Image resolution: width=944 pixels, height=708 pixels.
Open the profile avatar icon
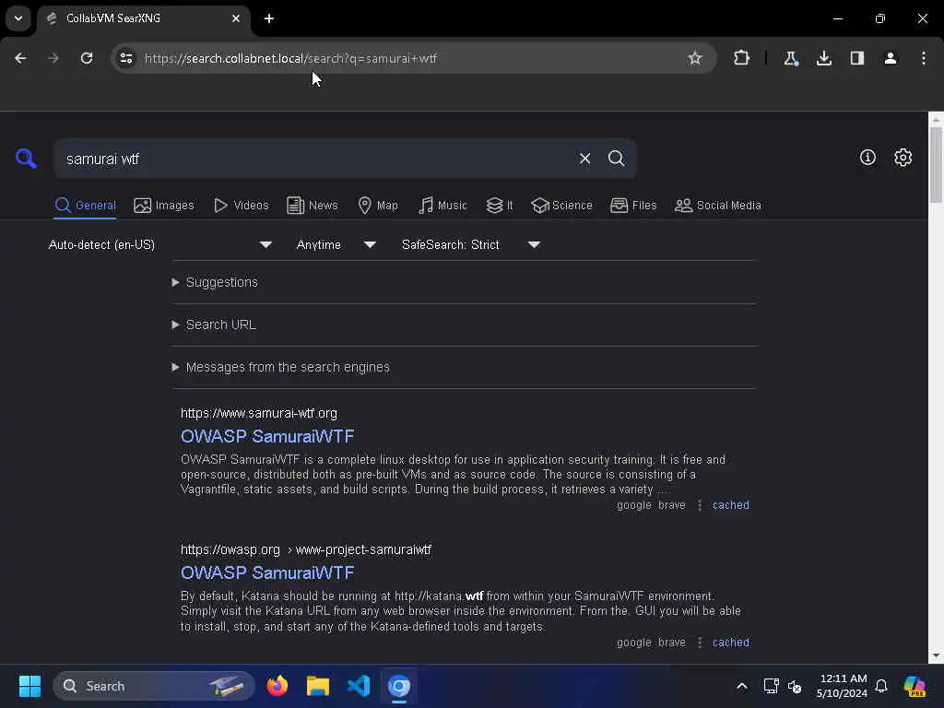pyautogui.click(x=890, y=58)
